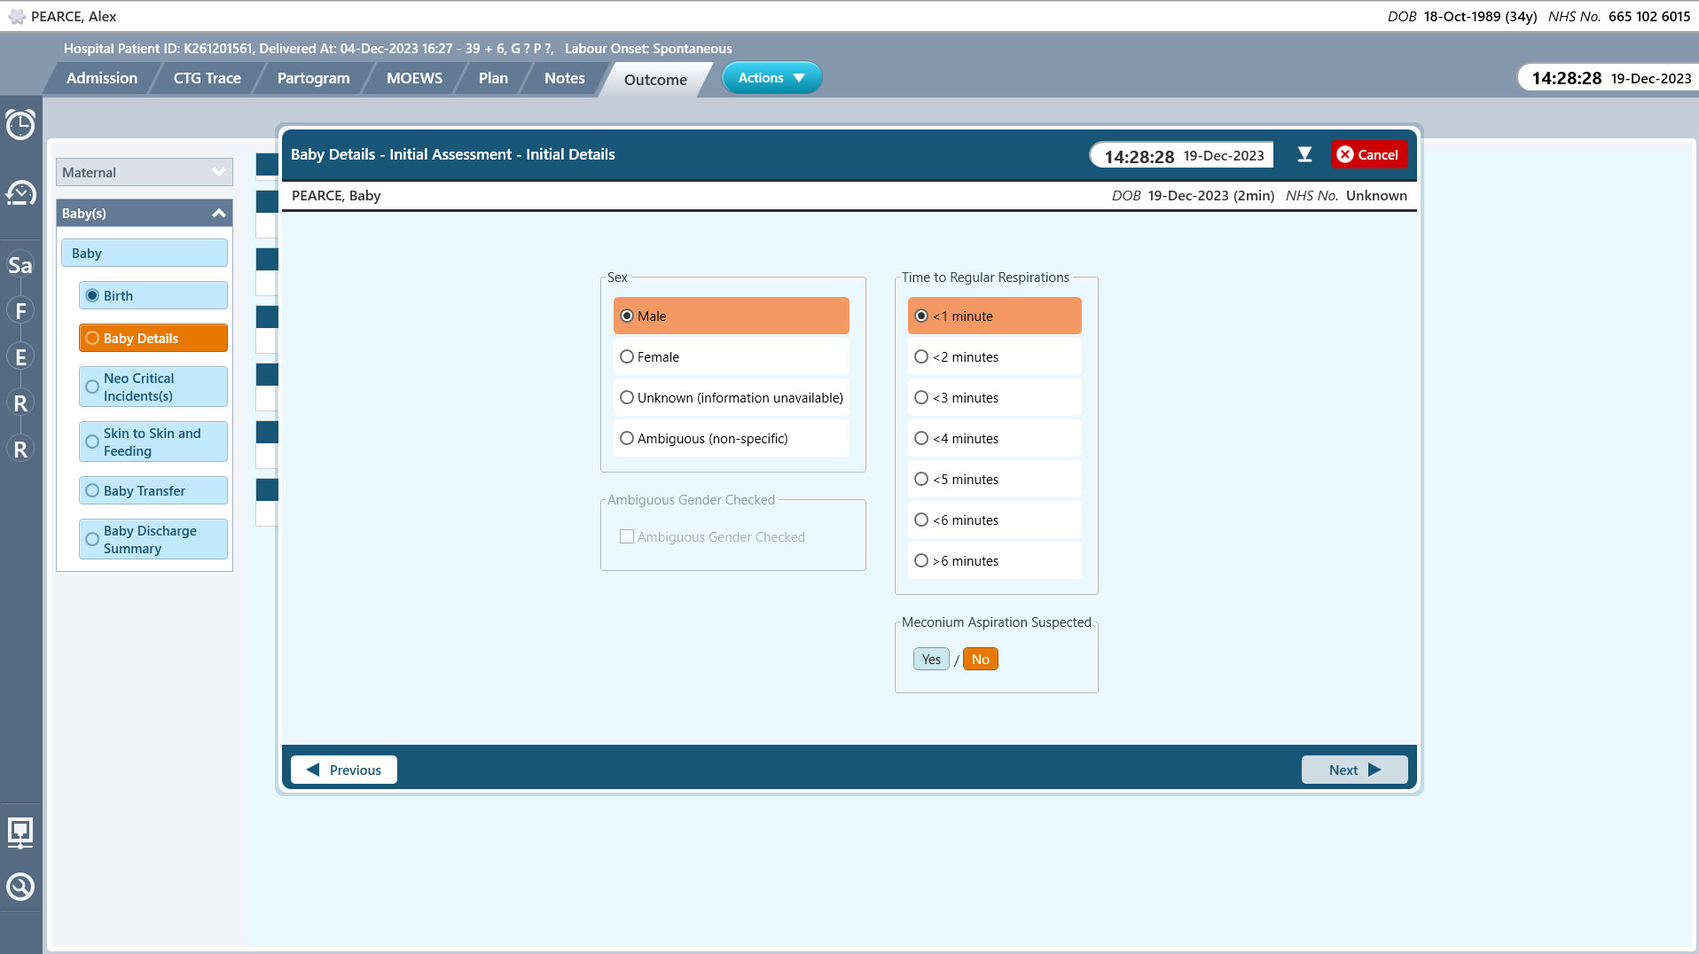
Task: Open Skin to Skin and Feeding section
Action: coord(153,442)
